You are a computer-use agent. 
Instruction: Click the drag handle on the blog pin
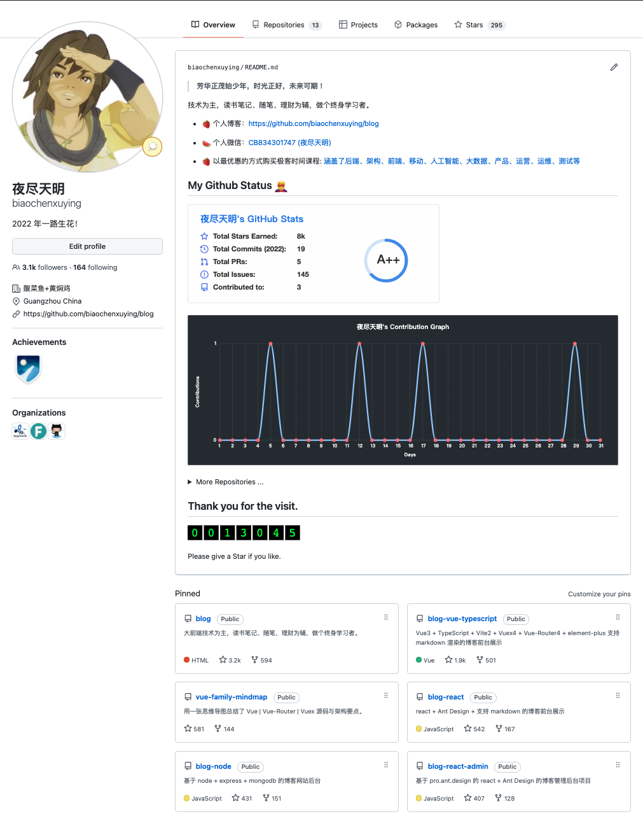click(x=386, y=617)
